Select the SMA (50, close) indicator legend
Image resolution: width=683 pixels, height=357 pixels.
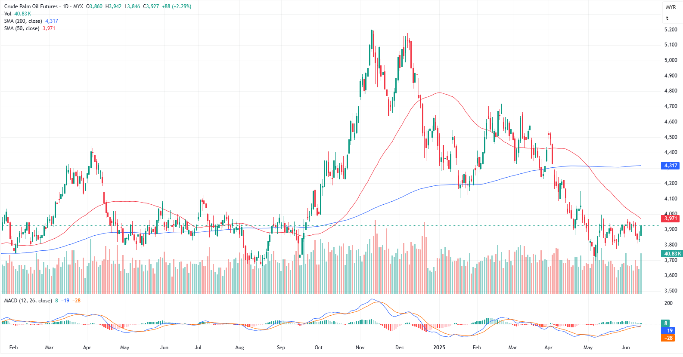tap(22, 28)
